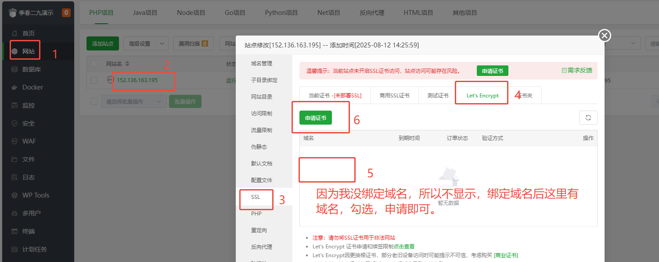Open the 请选择批量操作 dropdown
The image size is (659, 262).
(x=133, y=101)
